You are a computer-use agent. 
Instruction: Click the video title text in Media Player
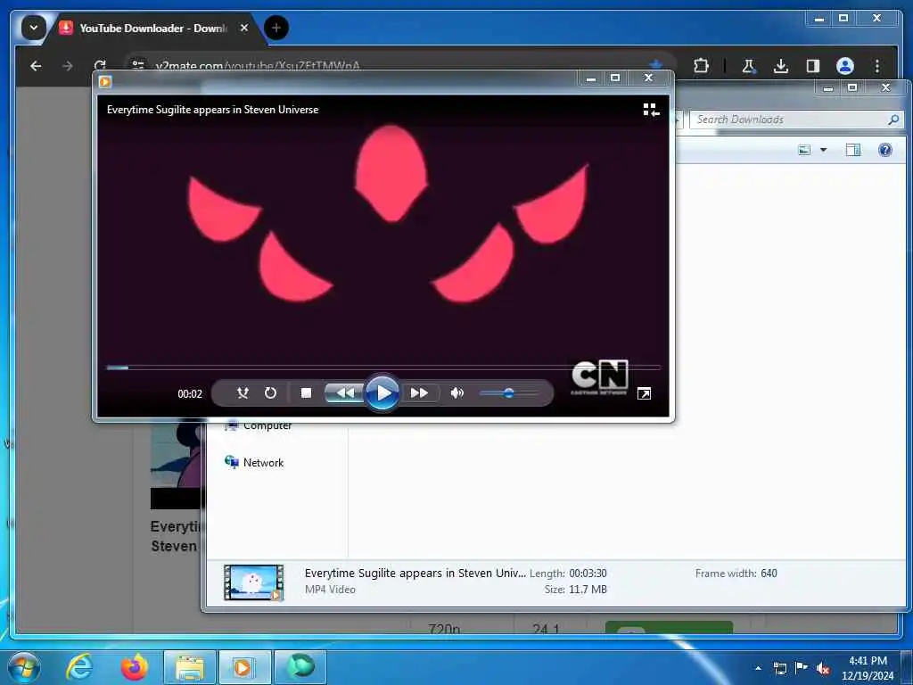pos(212,110)
